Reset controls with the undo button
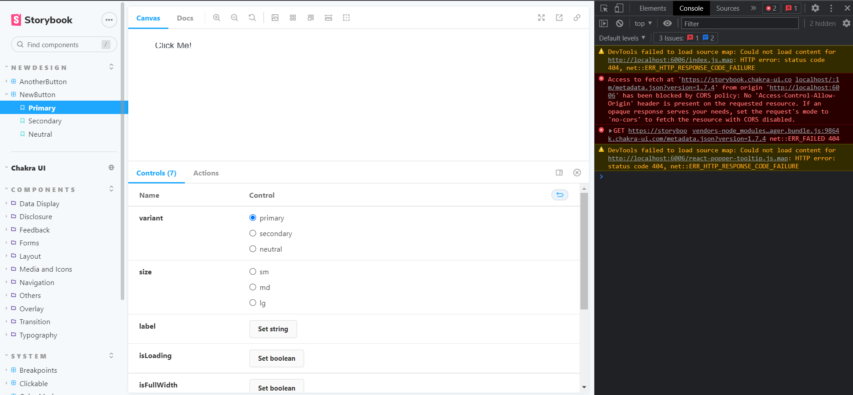This screenshot has width=853, height=395. [559, 195]
